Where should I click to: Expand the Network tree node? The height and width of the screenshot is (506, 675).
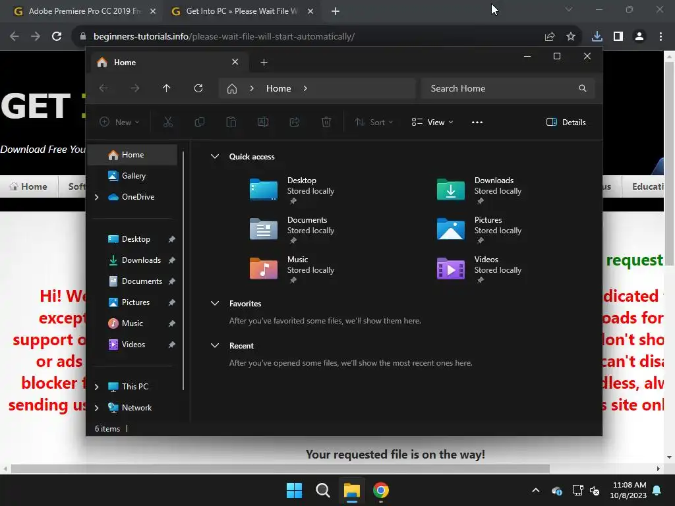pos(97,408)
